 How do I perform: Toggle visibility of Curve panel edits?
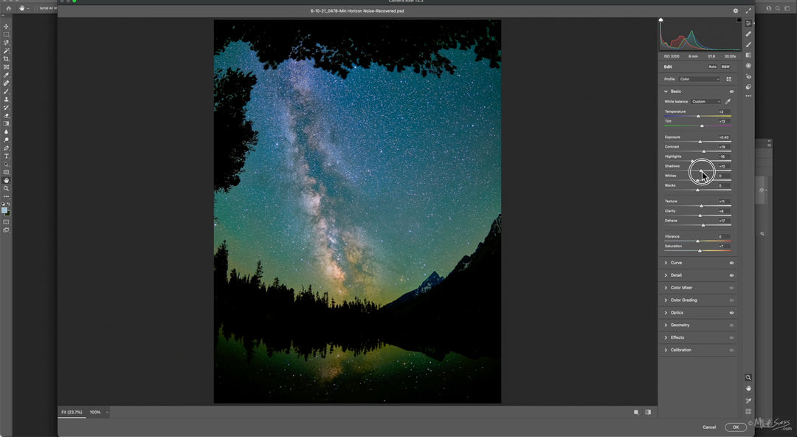[x=731, y=263]
